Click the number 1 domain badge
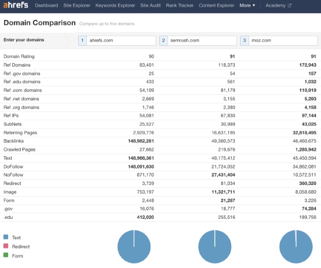 (x=83, y=41)
